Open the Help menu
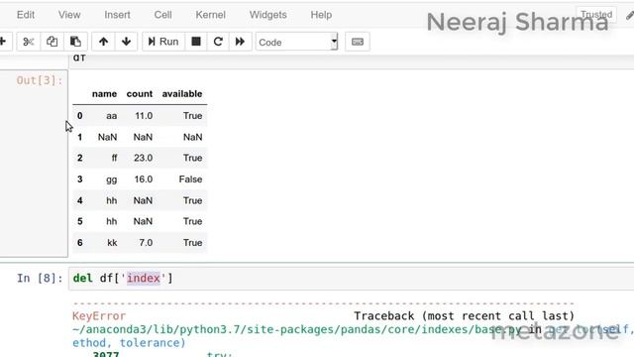Screen dimensions: 634x357 click(321, 15)
